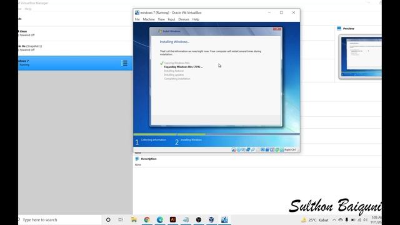Click the mouse integration status icon
400x225 pixels.
click(x=277, y=150)
